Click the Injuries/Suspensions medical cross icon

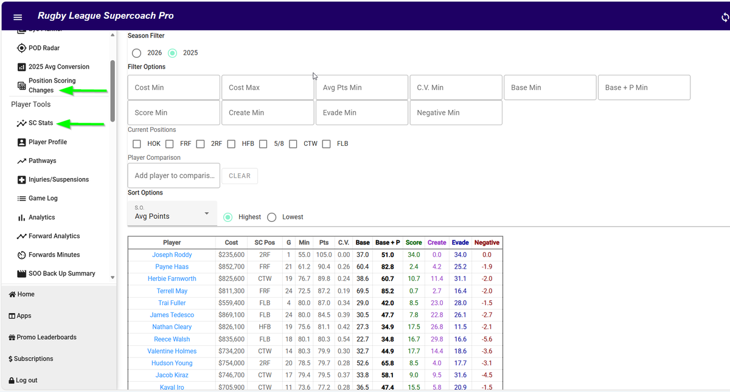click(22, 180)
